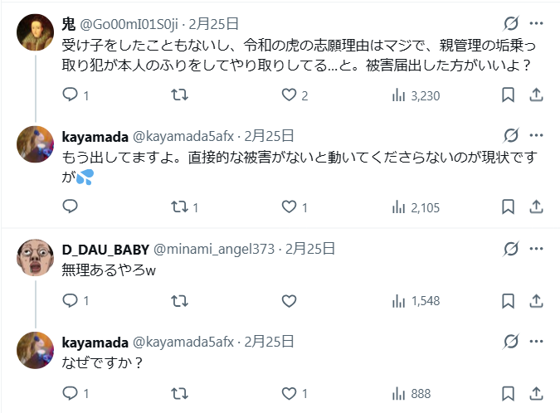
Task: Share kayamada's なぜですか tweet
Action: tap(537, 394)
